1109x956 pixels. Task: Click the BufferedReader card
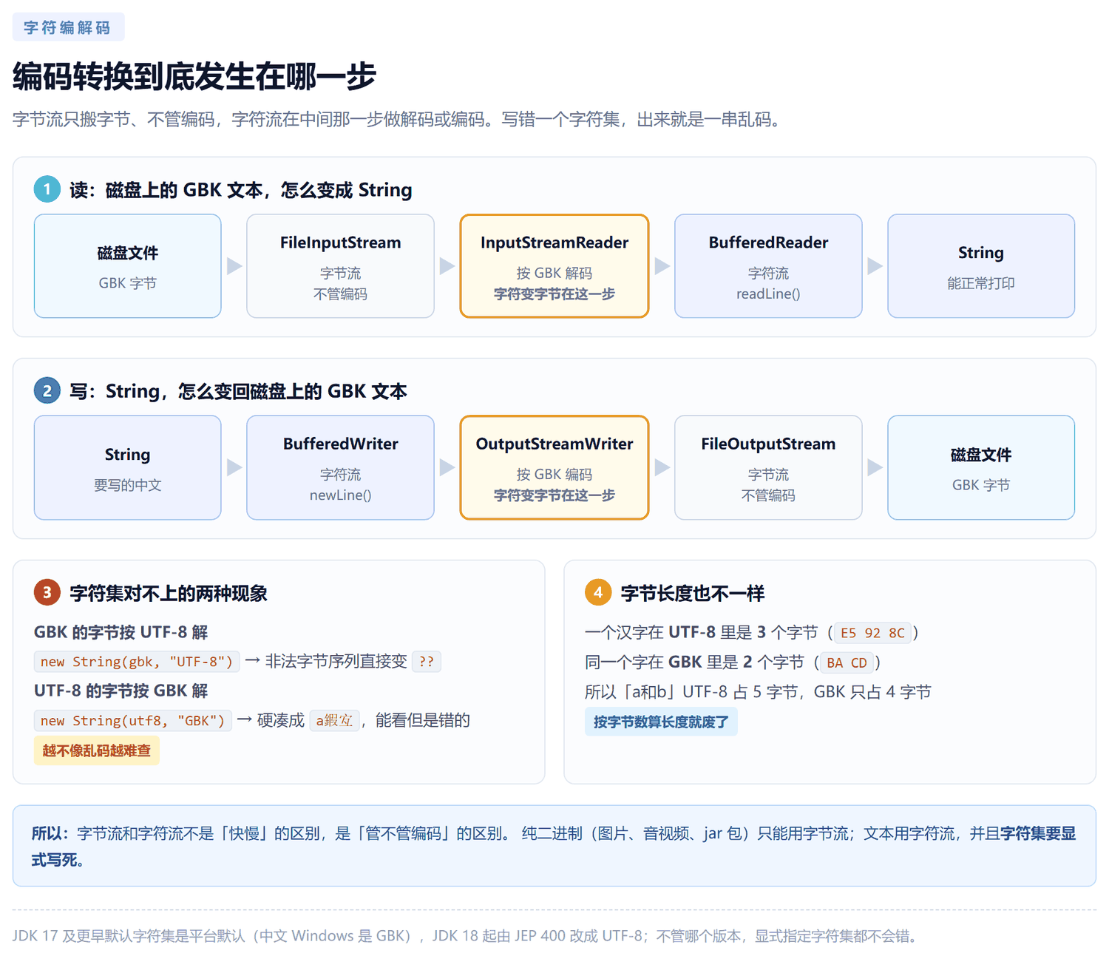tap(768, 266)
